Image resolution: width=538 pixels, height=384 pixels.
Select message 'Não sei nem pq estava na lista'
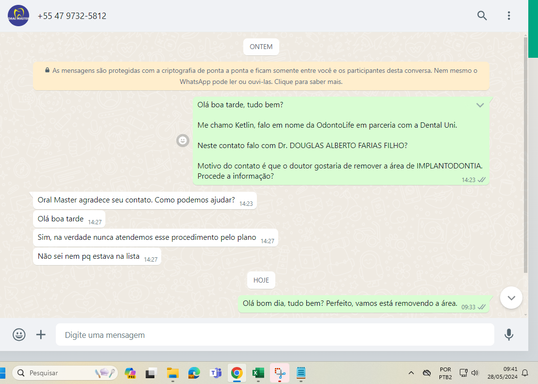[x=97, y=256]
